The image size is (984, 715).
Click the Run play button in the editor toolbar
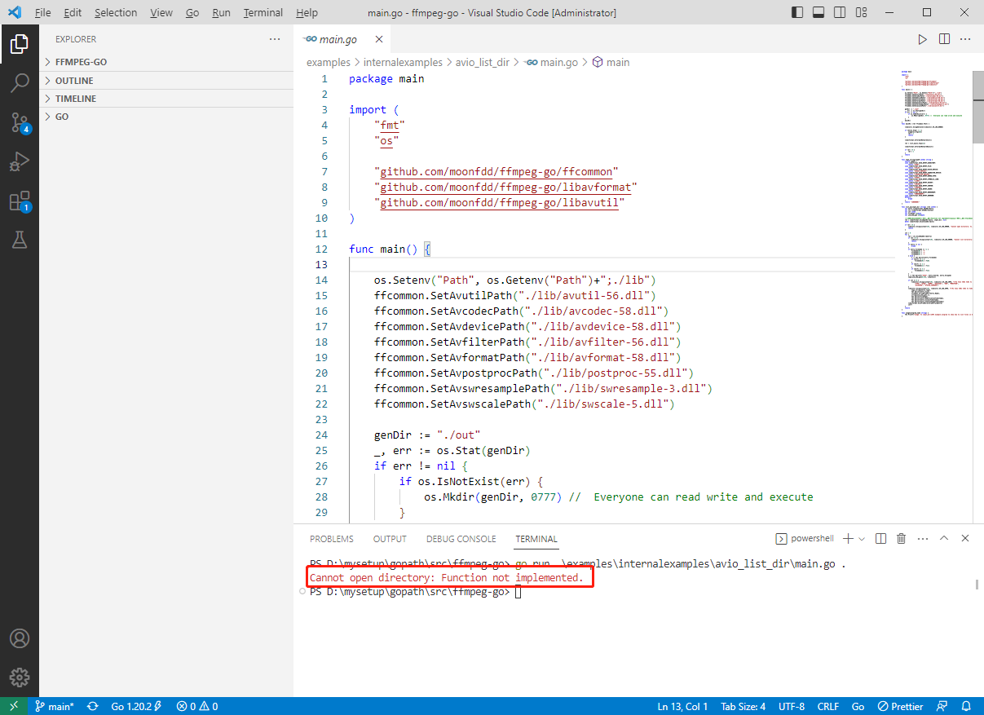coord(922,39)
